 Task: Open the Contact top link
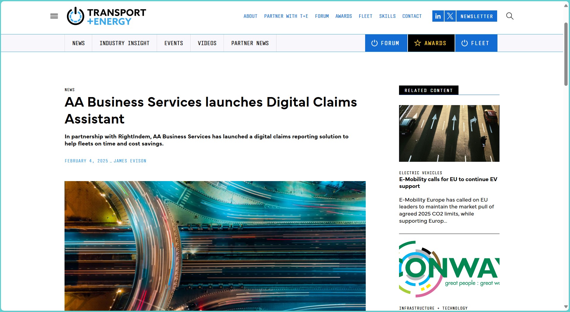point(412,16)
